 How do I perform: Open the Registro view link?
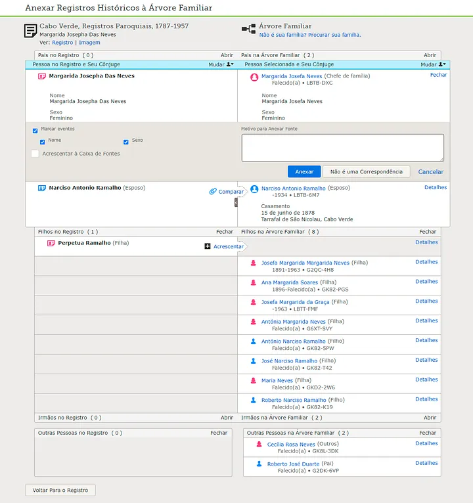point(62,43)
